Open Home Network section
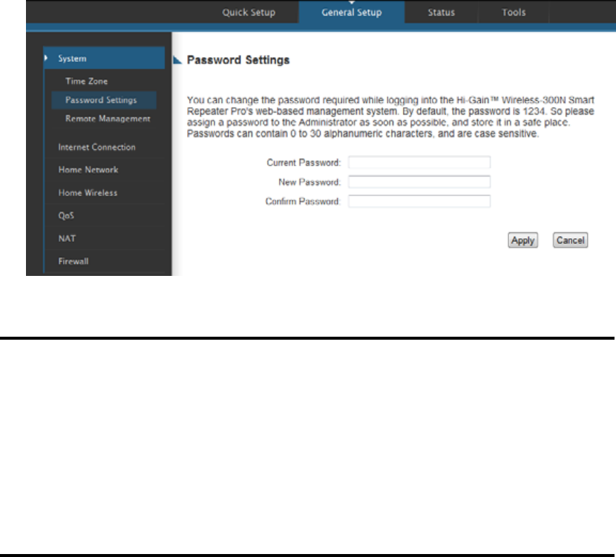The image size is (616, 557). click(x=88, y=170)
